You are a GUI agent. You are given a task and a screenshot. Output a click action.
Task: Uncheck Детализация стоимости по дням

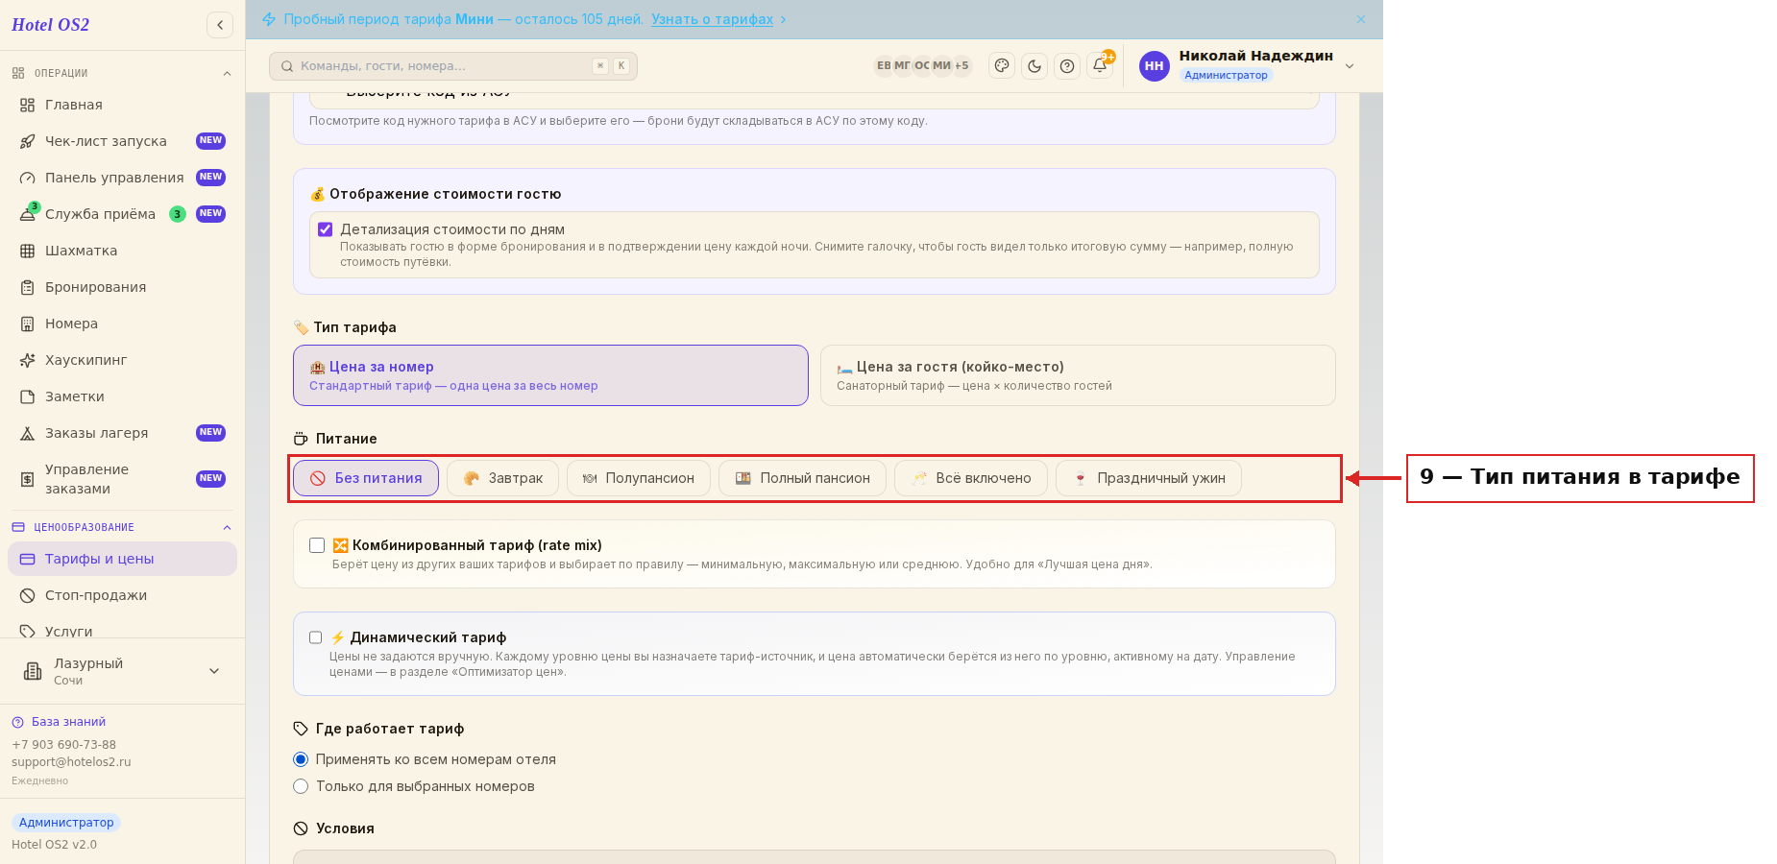pos(325,229)
